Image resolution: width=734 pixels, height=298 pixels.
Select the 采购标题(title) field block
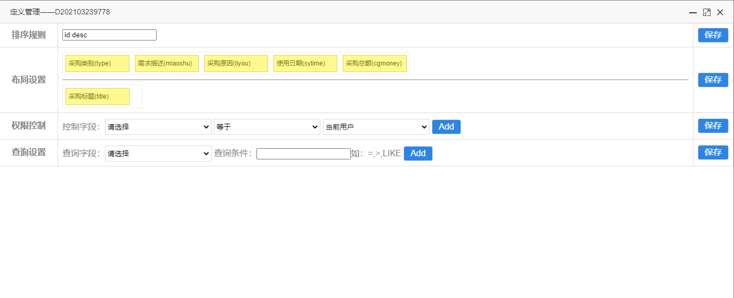[x=98, y=96]
